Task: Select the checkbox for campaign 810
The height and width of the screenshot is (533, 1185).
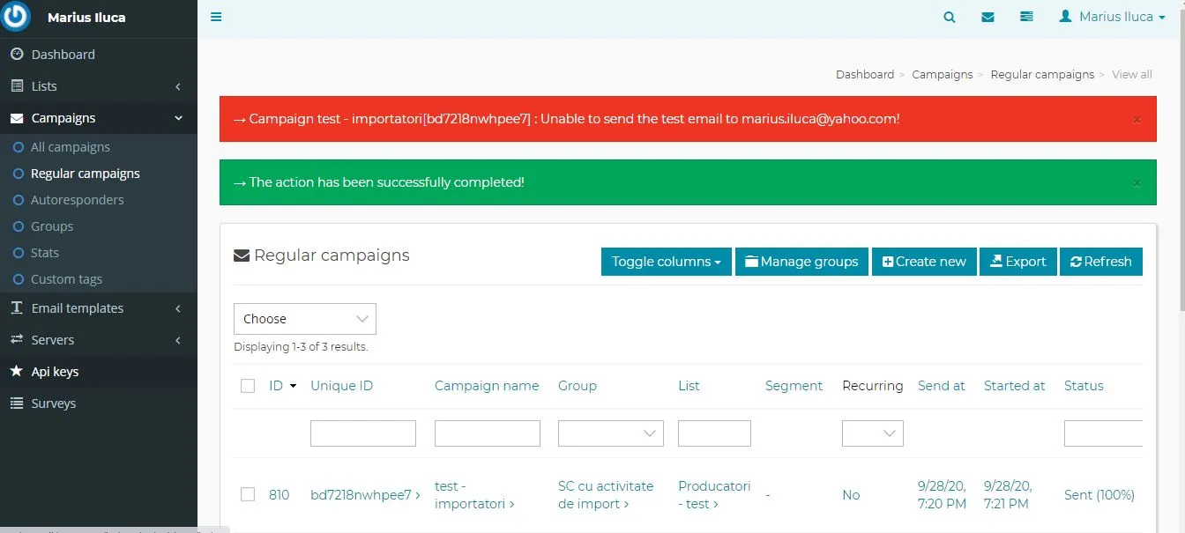Action: [x=248, y=495]
